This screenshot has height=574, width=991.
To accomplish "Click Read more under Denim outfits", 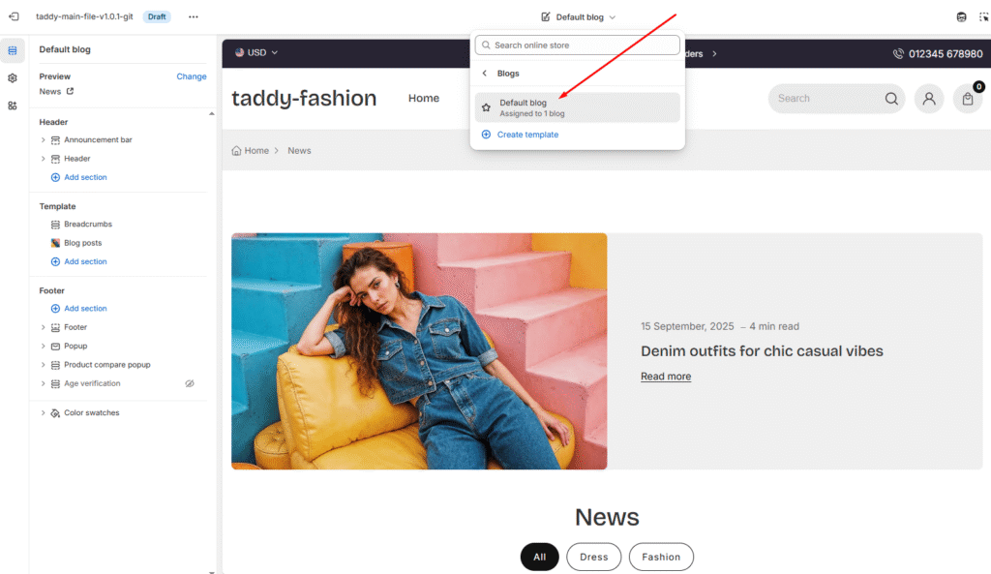I will [x=666, y=377].
